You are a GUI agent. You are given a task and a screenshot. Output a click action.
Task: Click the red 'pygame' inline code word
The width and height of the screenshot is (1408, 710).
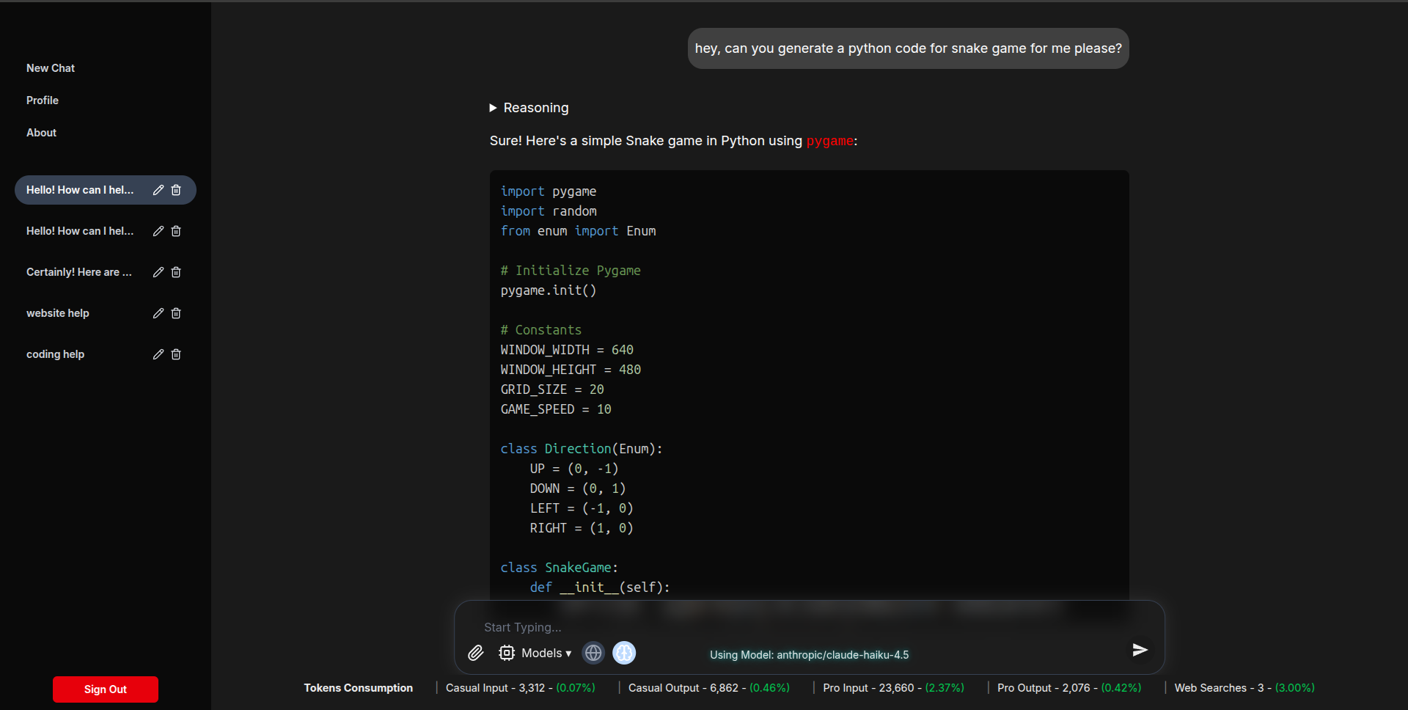(x=830, y=141)
